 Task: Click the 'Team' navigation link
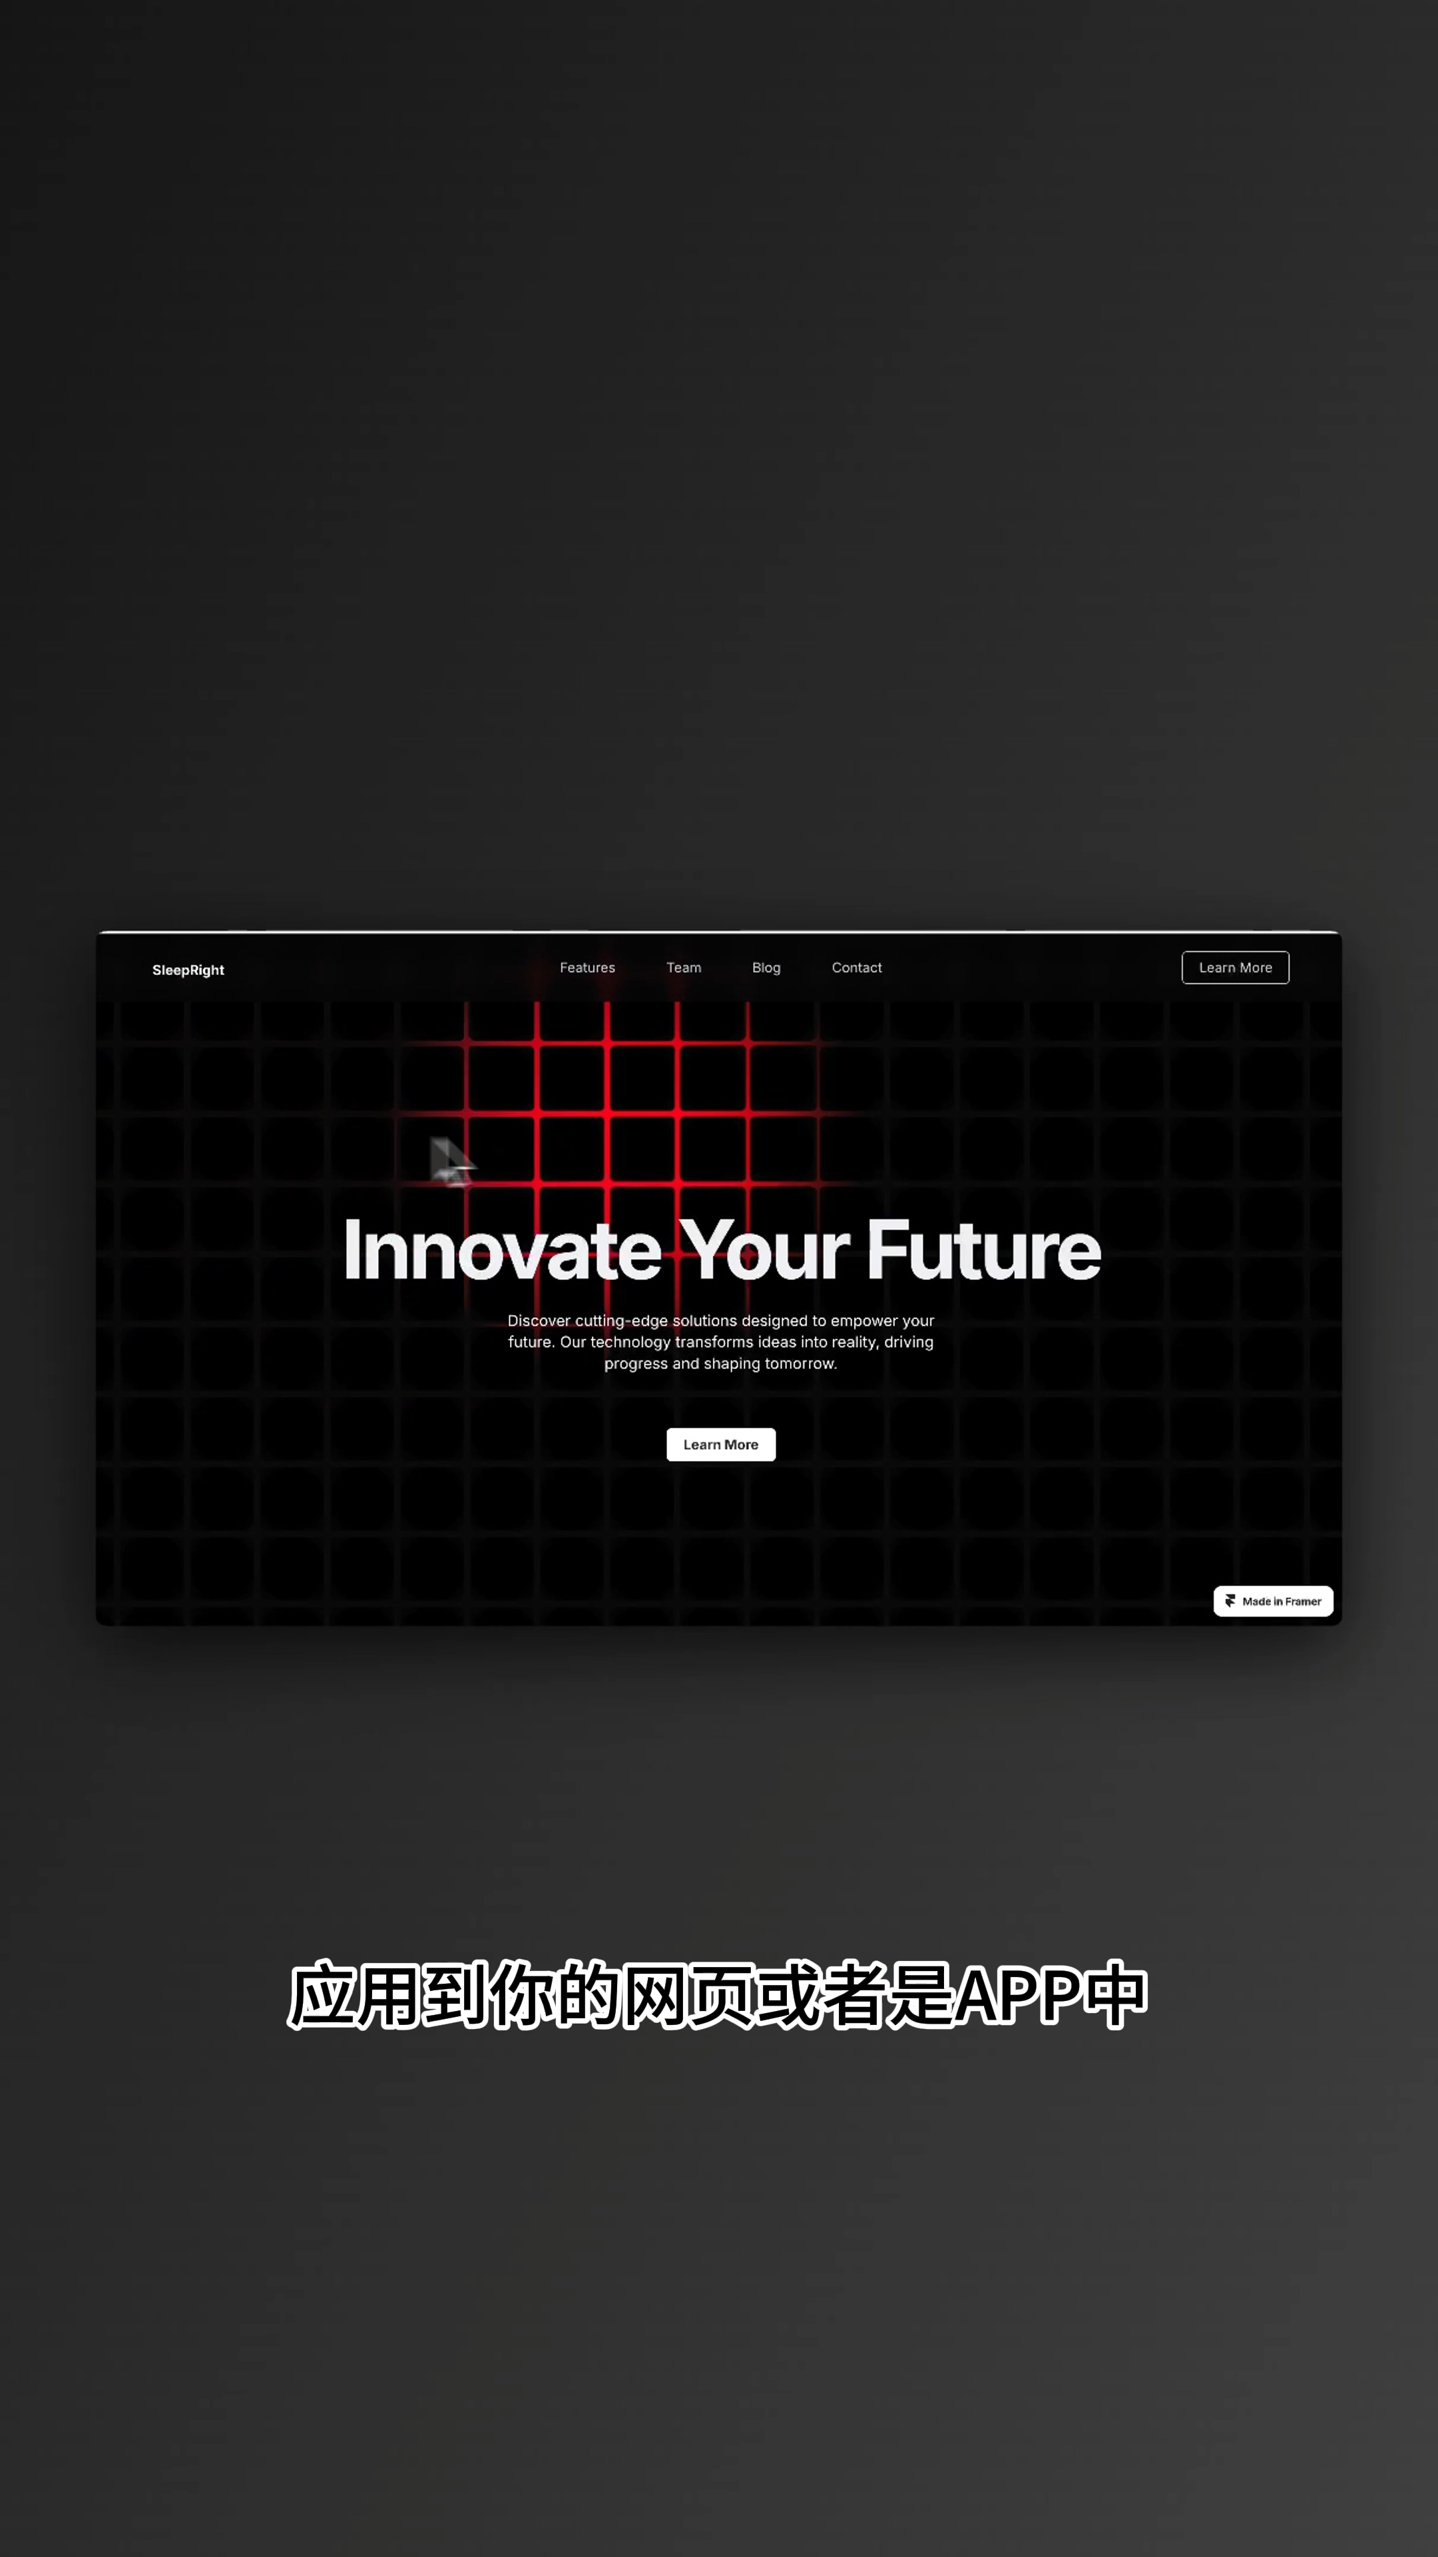[x=683, y=968]
